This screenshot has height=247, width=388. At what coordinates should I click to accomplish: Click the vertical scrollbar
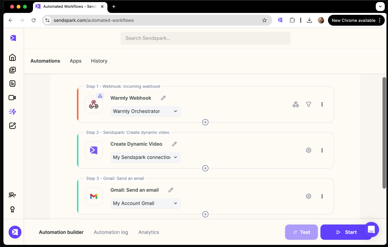click(384, 132)
